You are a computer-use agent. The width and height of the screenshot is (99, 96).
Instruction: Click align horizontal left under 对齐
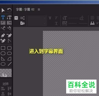(3, 89)
